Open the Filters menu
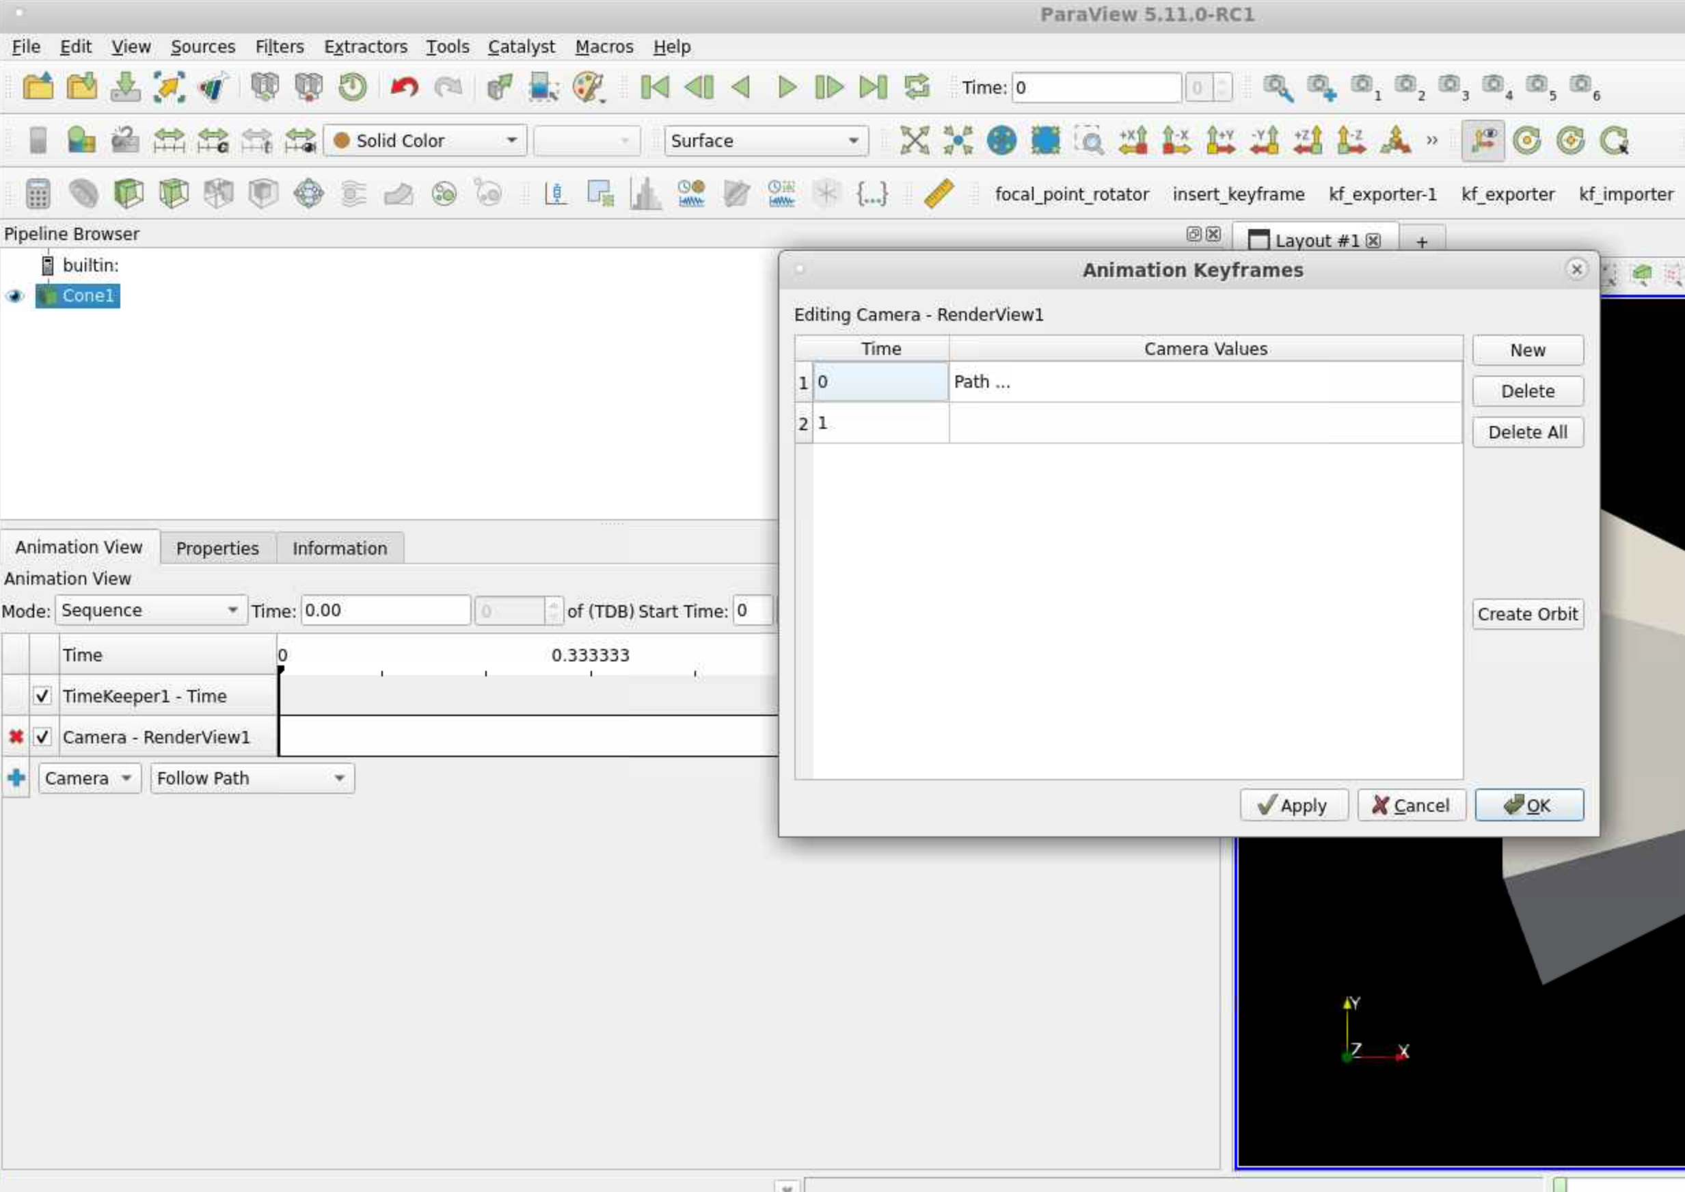Viewport: 1685px width, 1192px height. point(280,47)
